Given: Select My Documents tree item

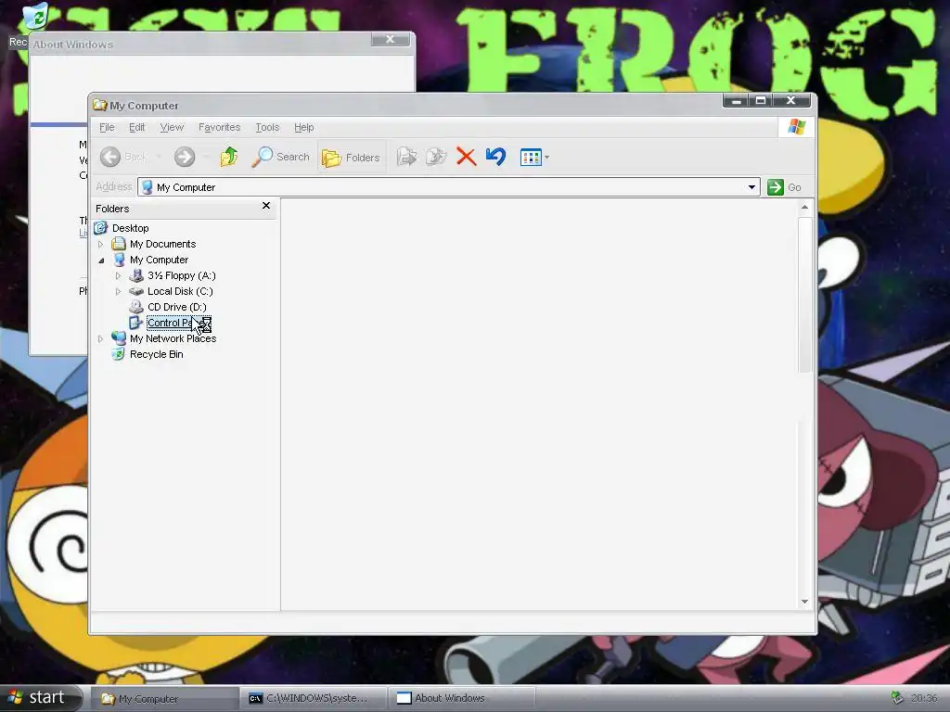Looking at the screenshot, I should (163, 244).
